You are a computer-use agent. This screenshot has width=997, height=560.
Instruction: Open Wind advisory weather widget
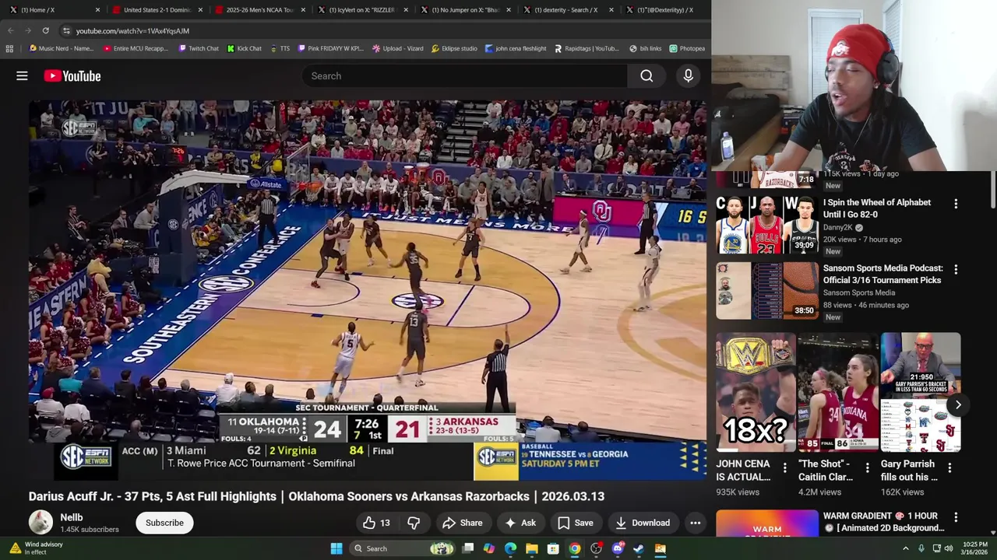pos(36,548)
